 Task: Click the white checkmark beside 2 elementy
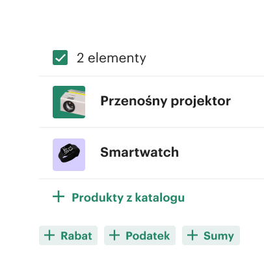pyautogui.click(x=60, y=58)
